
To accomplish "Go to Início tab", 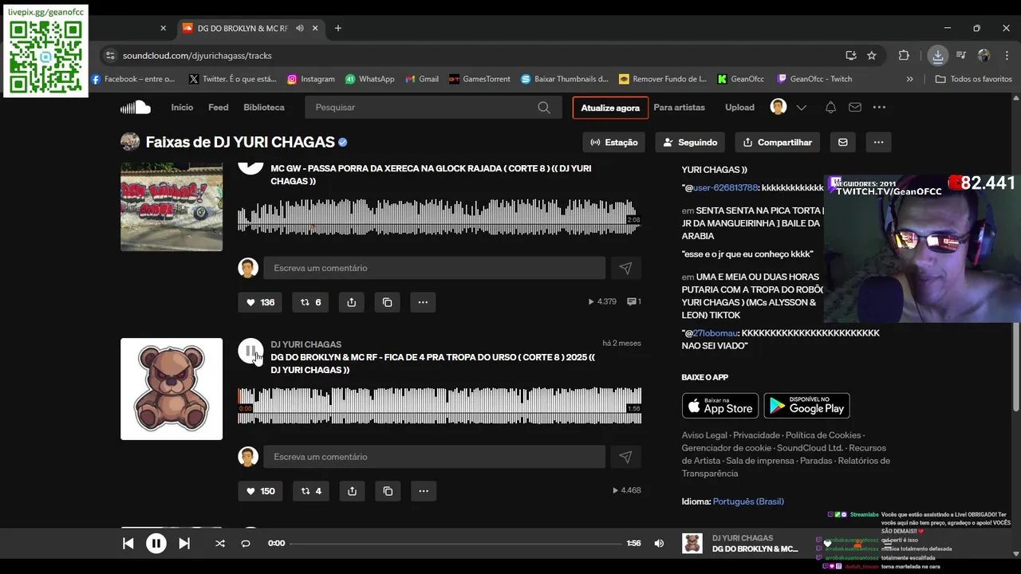I will (182, 108).
